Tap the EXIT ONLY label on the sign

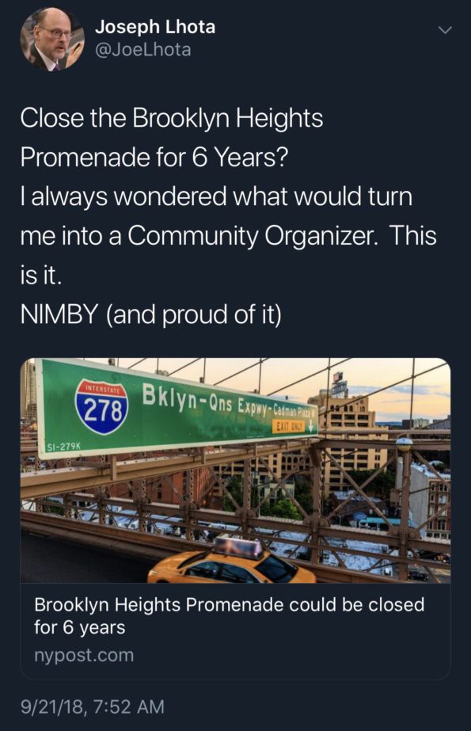288,426
